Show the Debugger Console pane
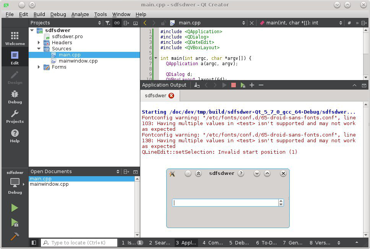The width and height of the screenshot is (370, 249). (239, 243)
